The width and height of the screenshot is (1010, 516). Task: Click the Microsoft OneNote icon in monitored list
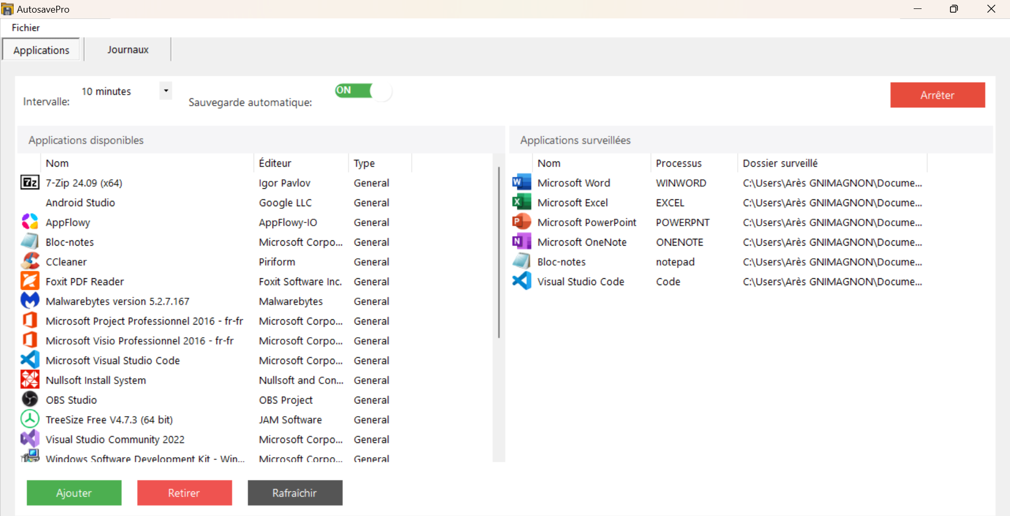click(522, 242)
